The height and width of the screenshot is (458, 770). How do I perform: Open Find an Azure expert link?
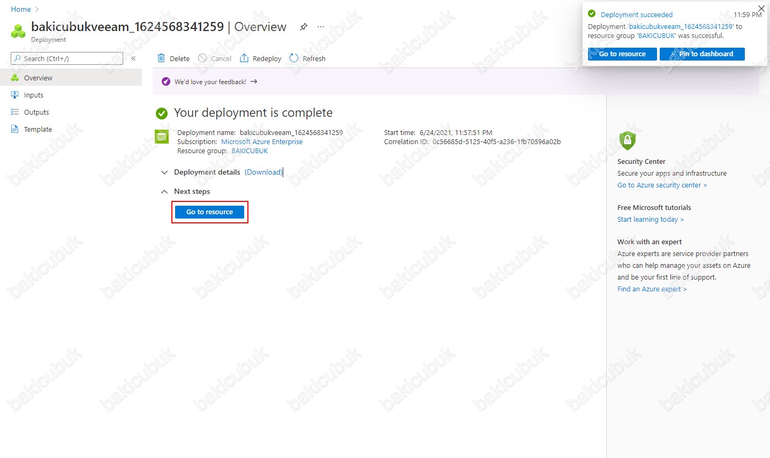[652, 289]
